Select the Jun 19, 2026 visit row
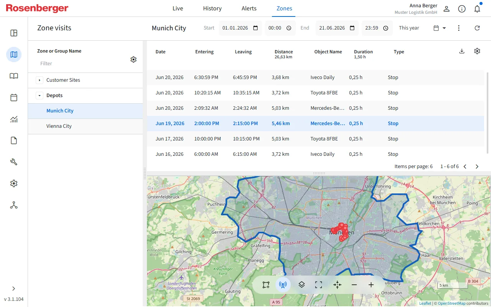The width and height of the screenshot is (491, 307). coord(315,124)
